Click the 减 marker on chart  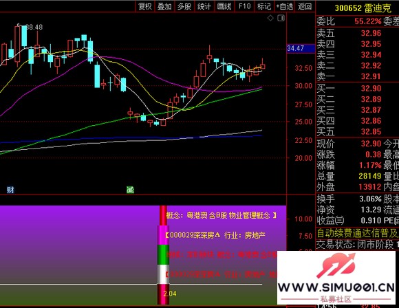[130, 190]
